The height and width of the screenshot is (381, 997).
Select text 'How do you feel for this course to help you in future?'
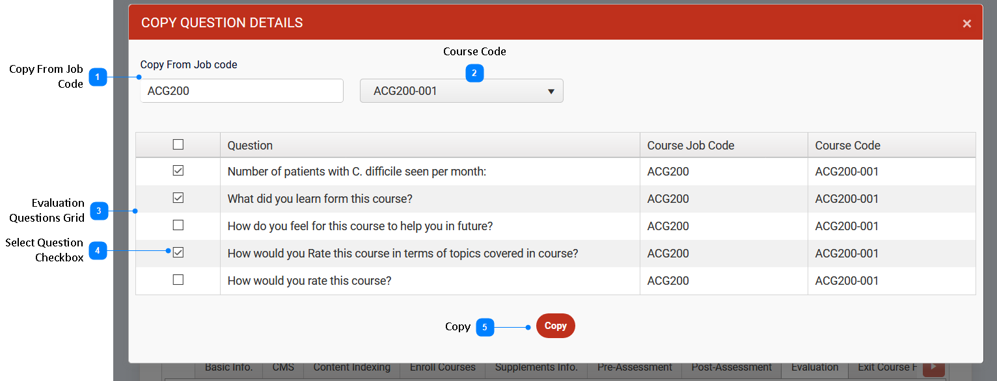(360, 226)
